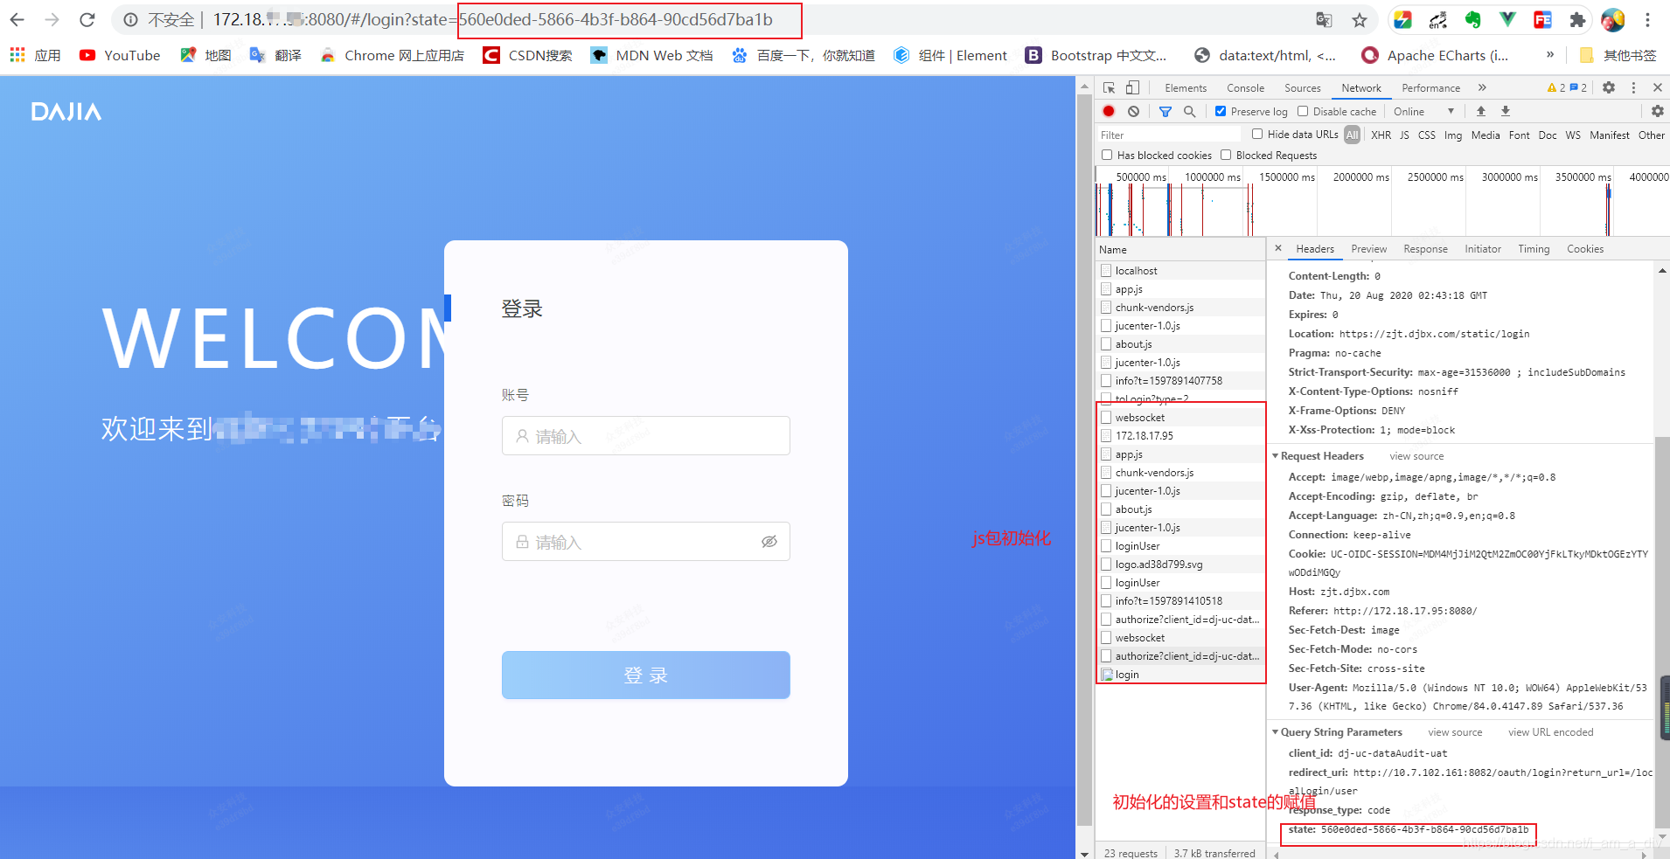Click the 登录 login button
This screenshot has width=1670, height=859.
[644, 675]
